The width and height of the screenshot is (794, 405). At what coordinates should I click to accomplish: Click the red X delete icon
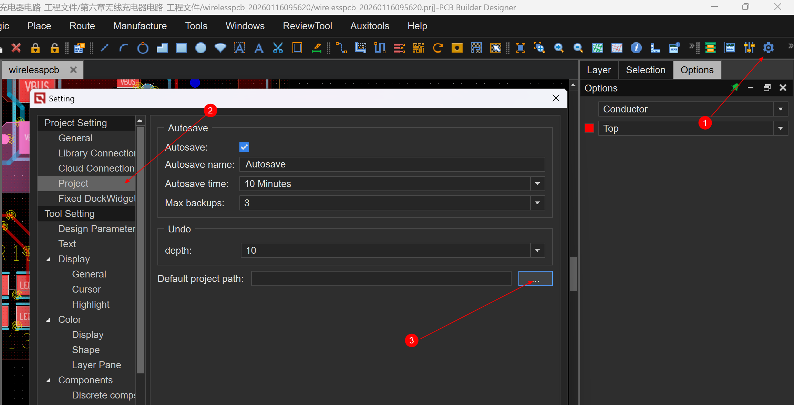click(16, 48)
